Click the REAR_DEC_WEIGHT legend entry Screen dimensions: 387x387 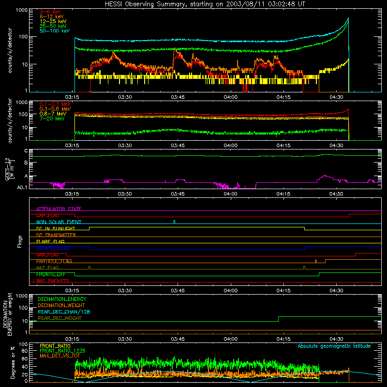60,318
